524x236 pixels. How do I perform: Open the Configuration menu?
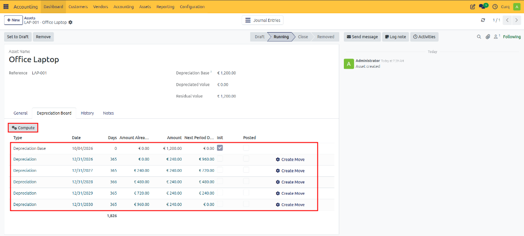192,7
